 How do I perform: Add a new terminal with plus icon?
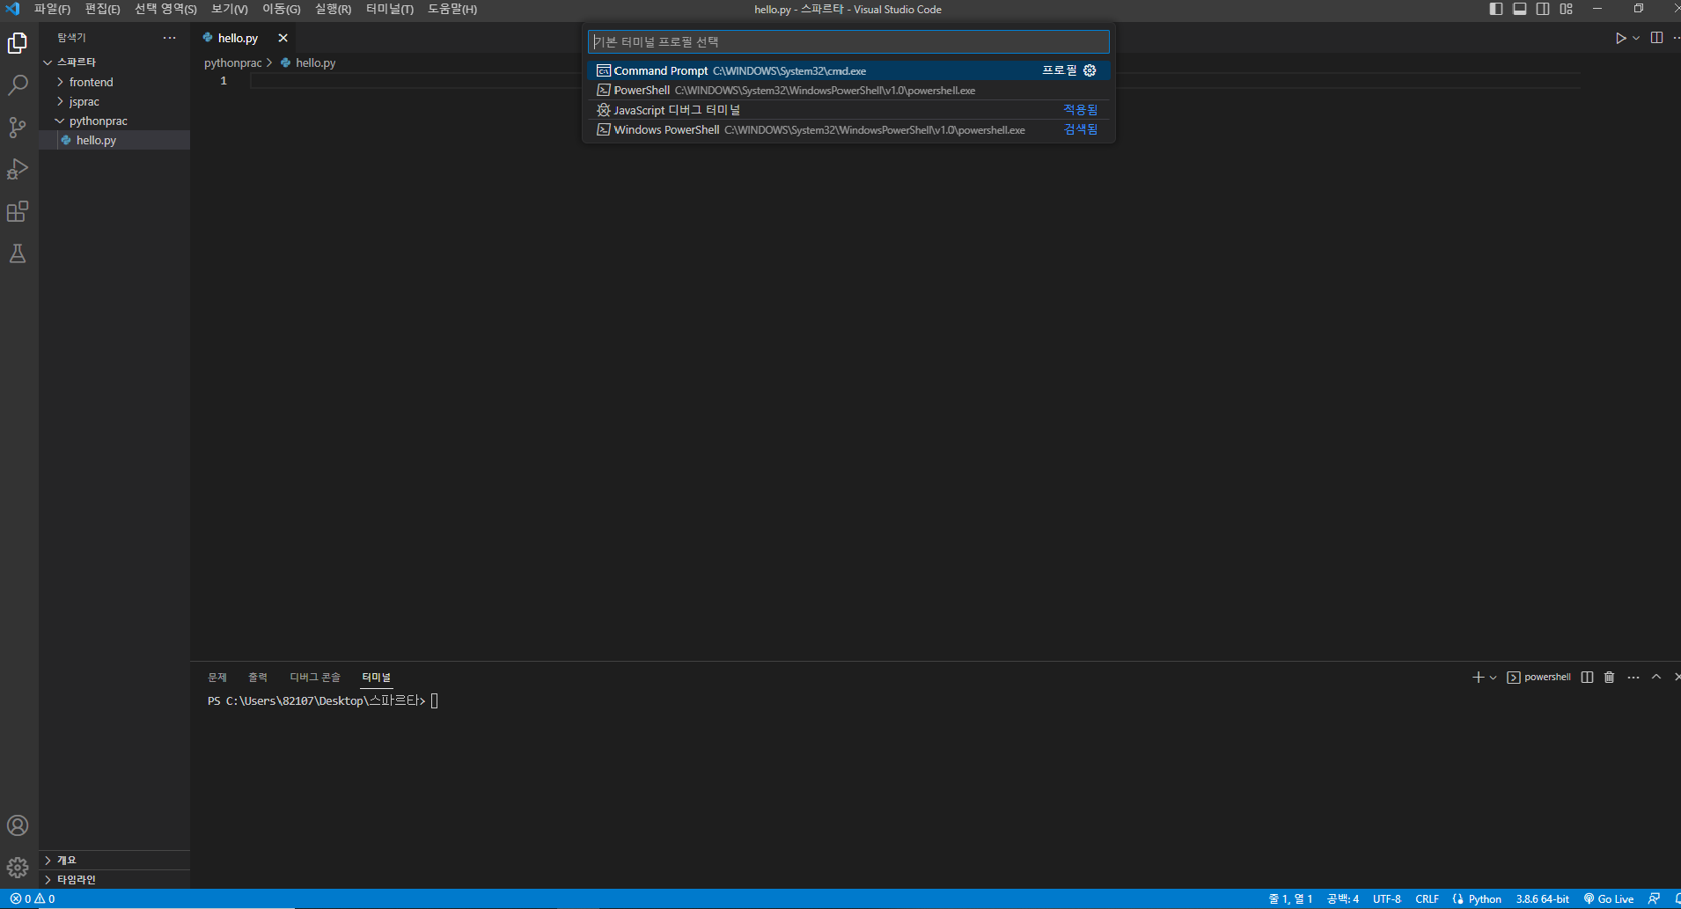point(1478,677)
